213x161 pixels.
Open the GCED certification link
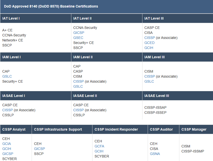pos(149,43)
